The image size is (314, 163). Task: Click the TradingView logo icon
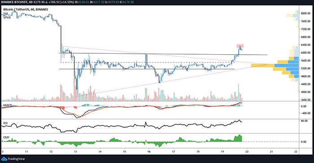click(4, 159)
